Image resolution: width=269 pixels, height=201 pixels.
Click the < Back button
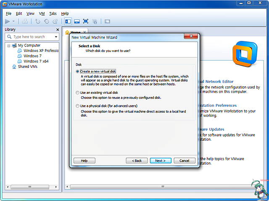[x=137, y=161]
